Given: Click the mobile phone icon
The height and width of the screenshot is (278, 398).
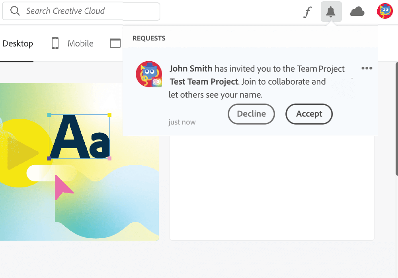Looking at the screenshot, I should point(55,43).
